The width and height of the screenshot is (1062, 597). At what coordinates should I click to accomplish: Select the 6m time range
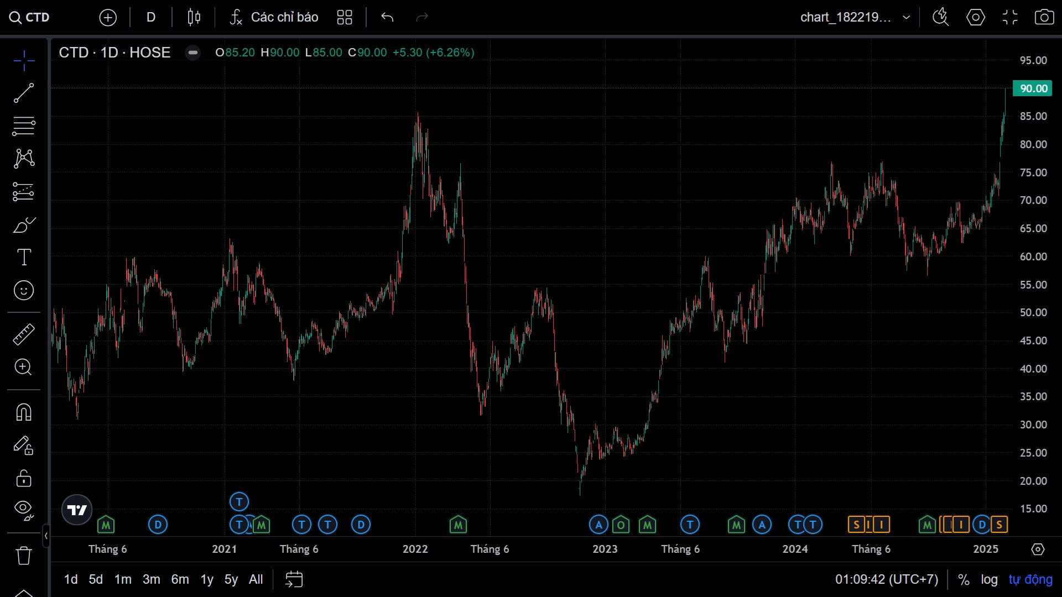180,579
